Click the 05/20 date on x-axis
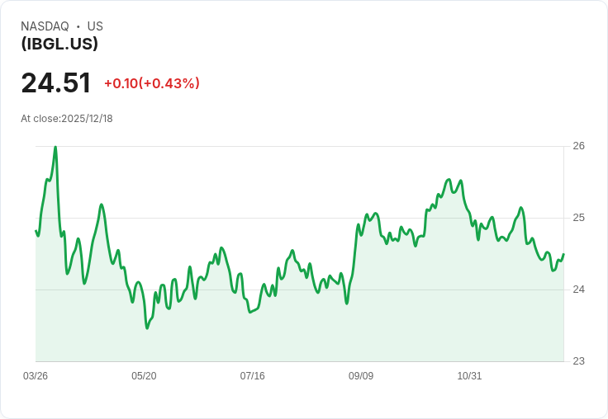The image size is (608, 419). 144,376
